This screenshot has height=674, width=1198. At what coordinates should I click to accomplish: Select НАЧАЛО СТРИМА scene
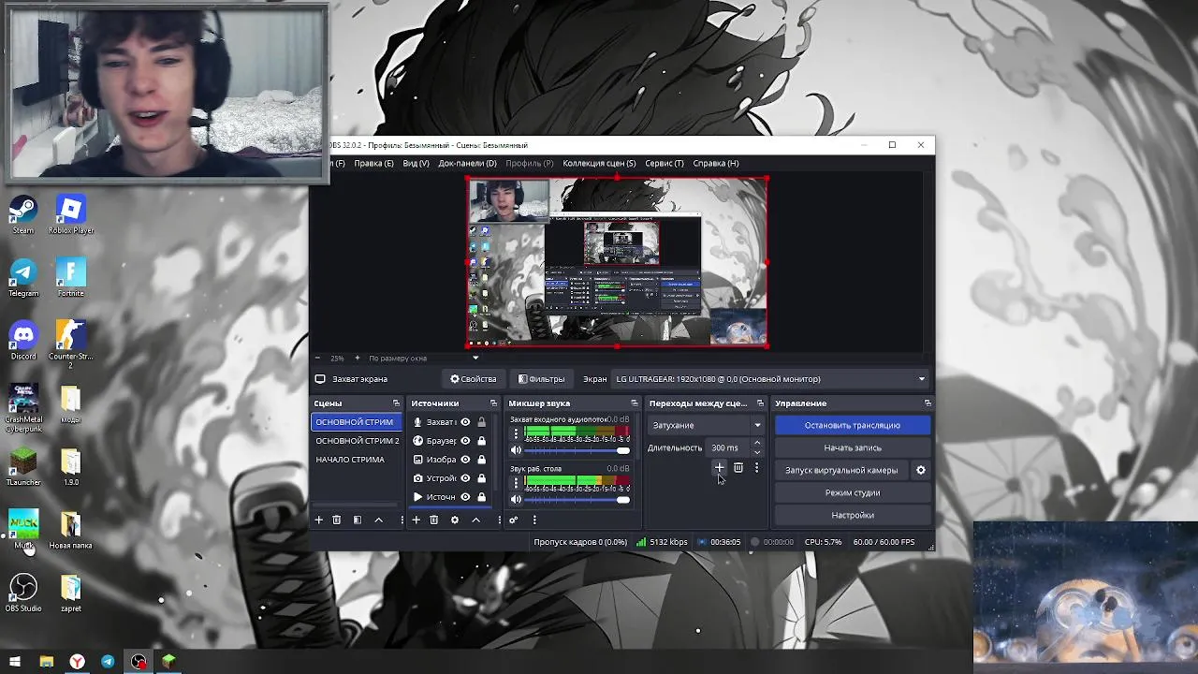click(x=357, y=460)
